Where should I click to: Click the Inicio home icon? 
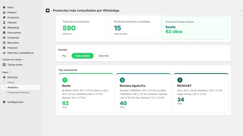(x=4, y=7)
